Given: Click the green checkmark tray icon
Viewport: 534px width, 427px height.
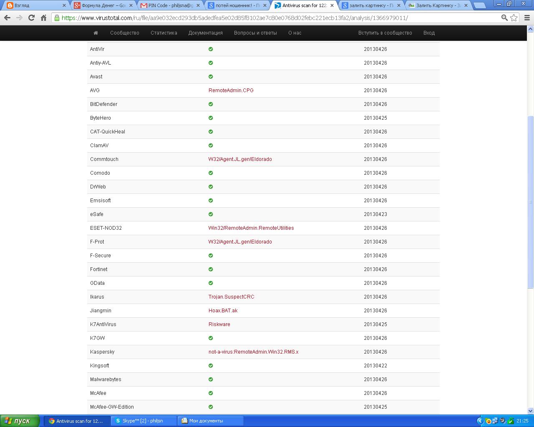Looking at the screenshot, I should pyautogui.click(x=510, y=421).
